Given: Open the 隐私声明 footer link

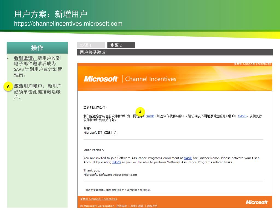Looking at the screenshot, I should [152, 206].
